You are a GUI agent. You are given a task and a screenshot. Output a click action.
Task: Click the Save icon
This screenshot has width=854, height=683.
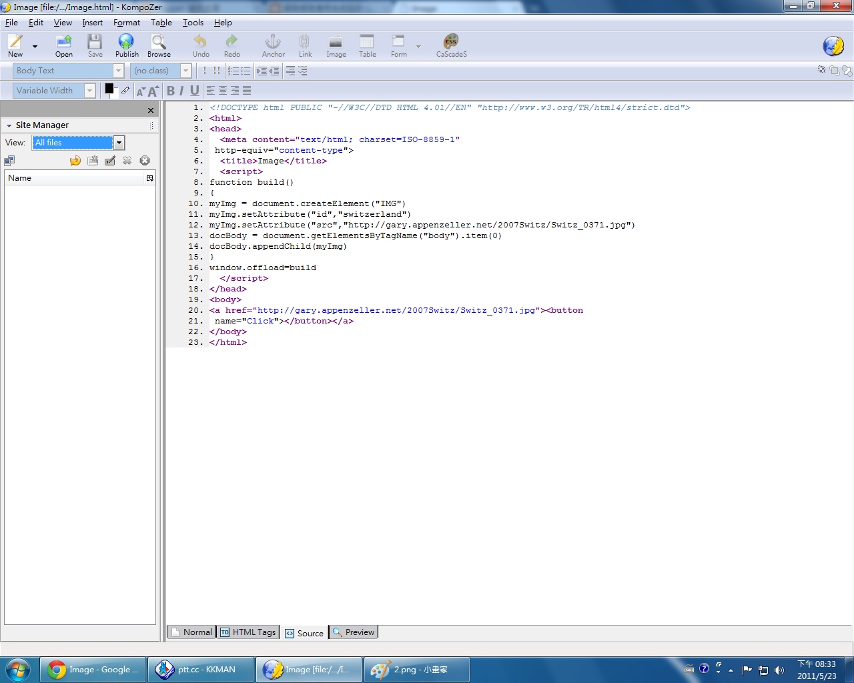(x=95, y=42)
